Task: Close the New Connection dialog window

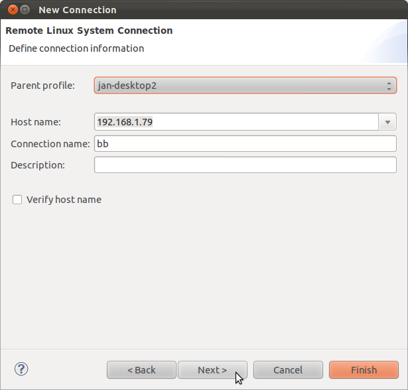Action: 13,10
